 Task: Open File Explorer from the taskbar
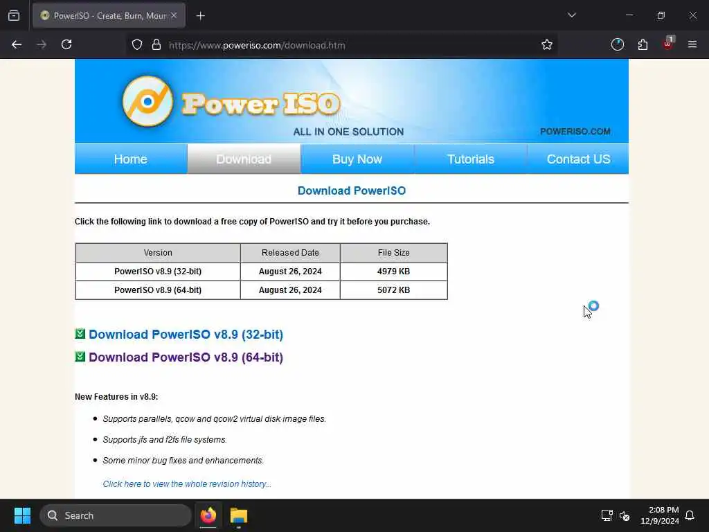pyautogui.click(x=239, y=515)
